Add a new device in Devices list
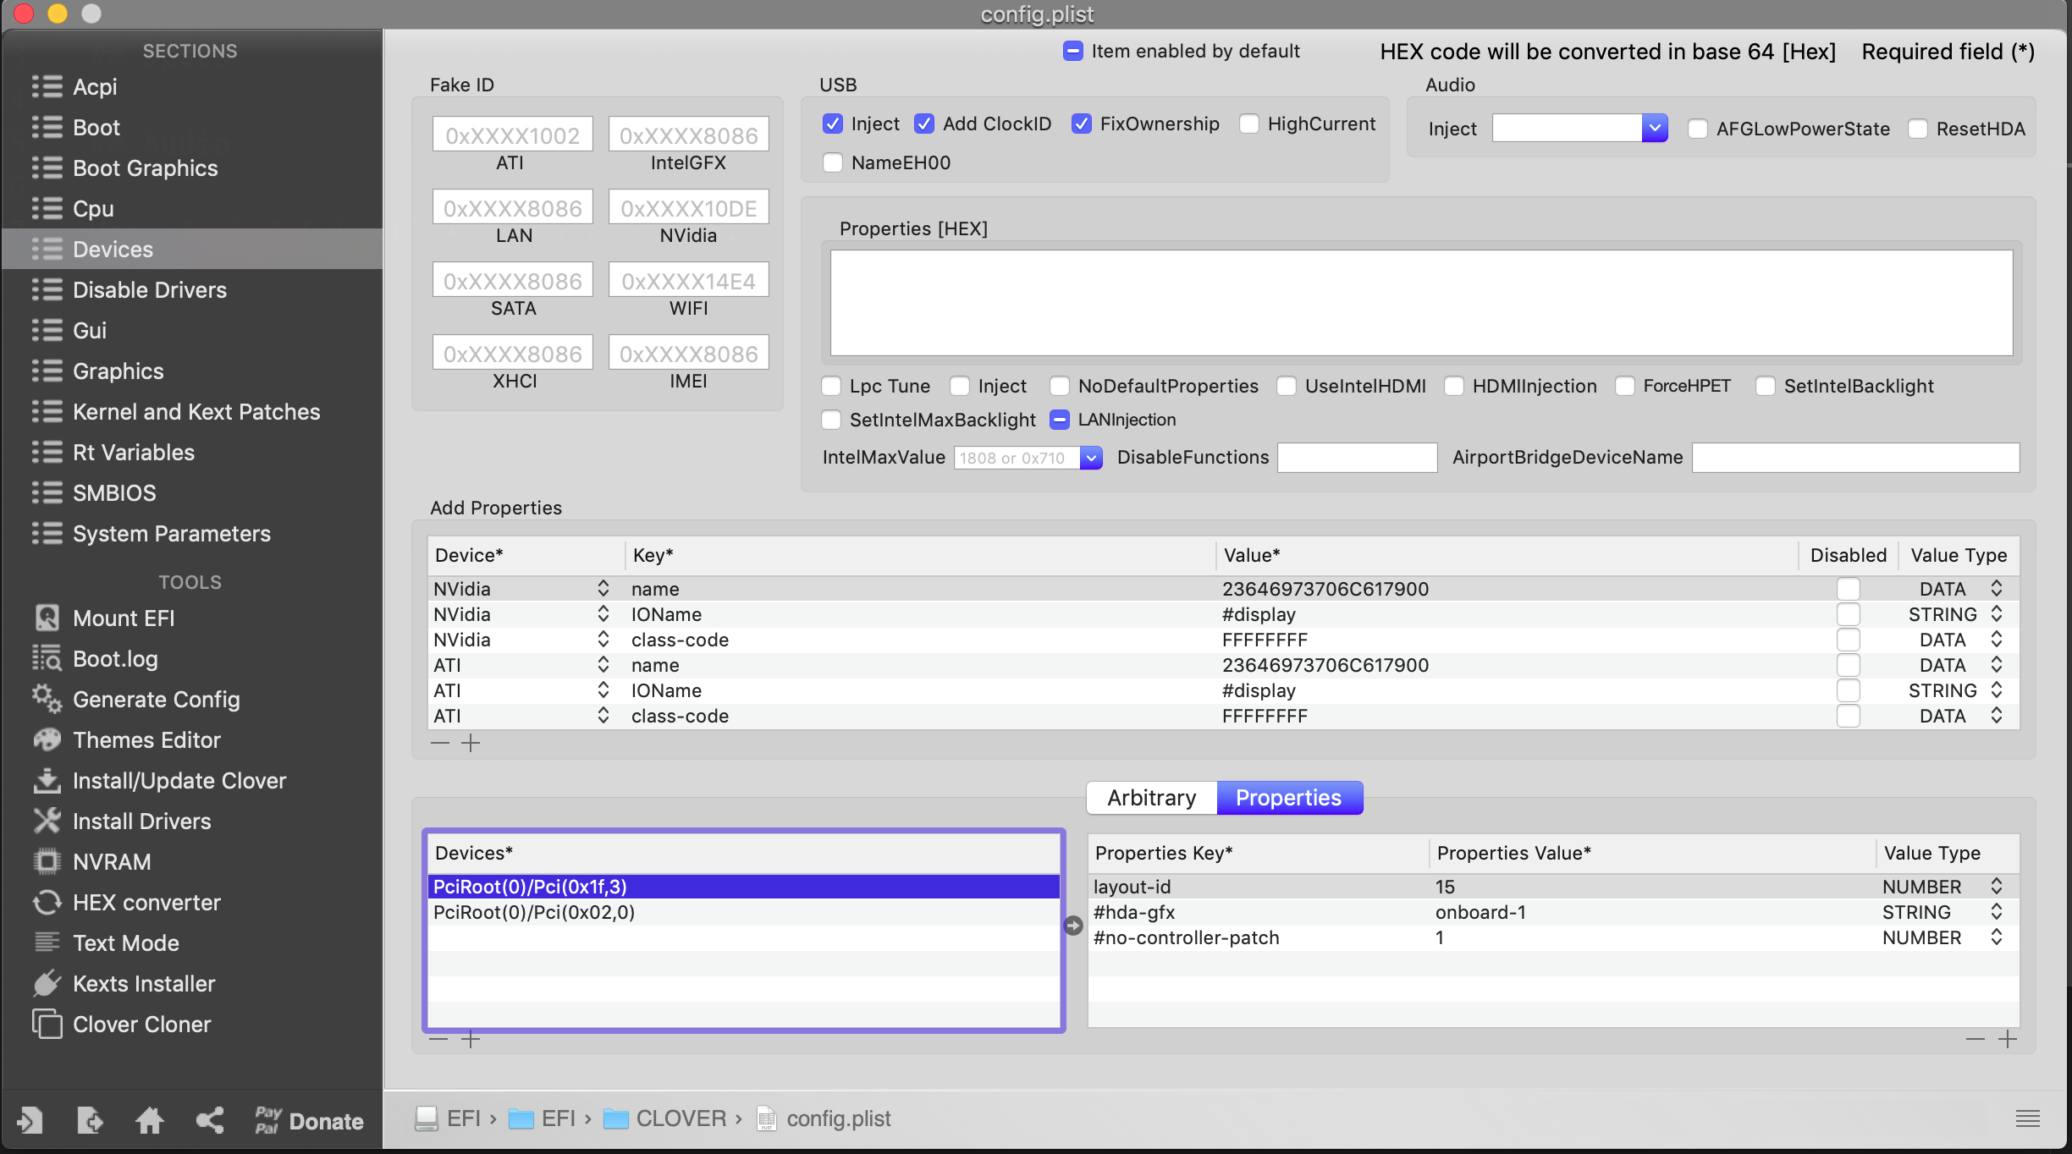 coord(471,1039)
